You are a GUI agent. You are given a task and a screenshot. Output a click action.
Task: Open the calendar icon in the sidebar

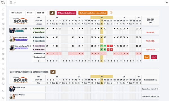coord(3,14)
